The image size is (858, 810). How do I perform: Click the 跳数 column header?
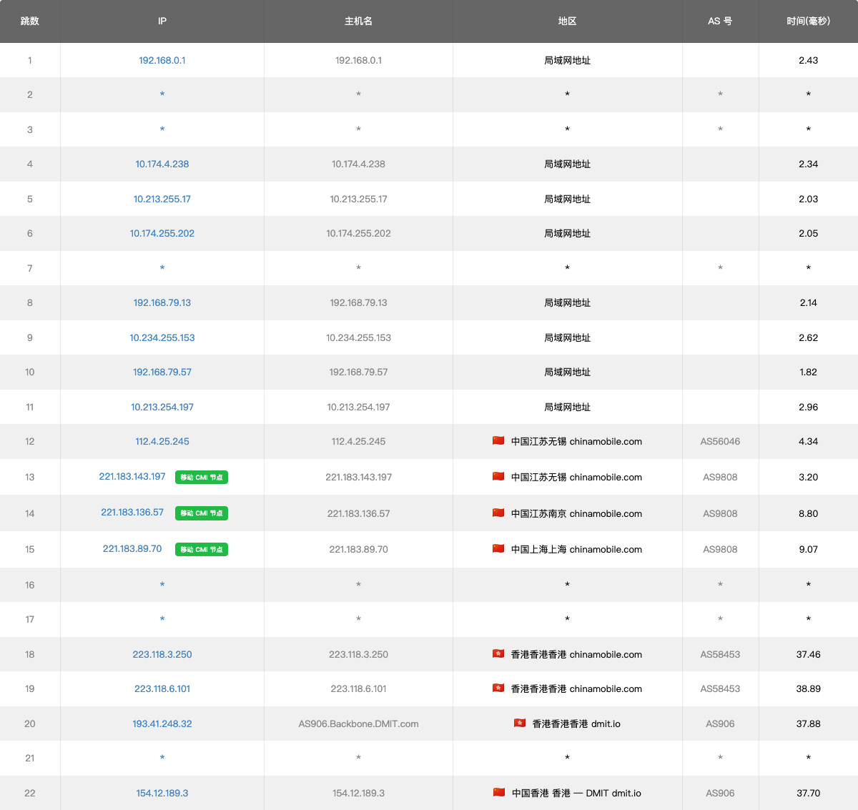(x=30, y=21)
